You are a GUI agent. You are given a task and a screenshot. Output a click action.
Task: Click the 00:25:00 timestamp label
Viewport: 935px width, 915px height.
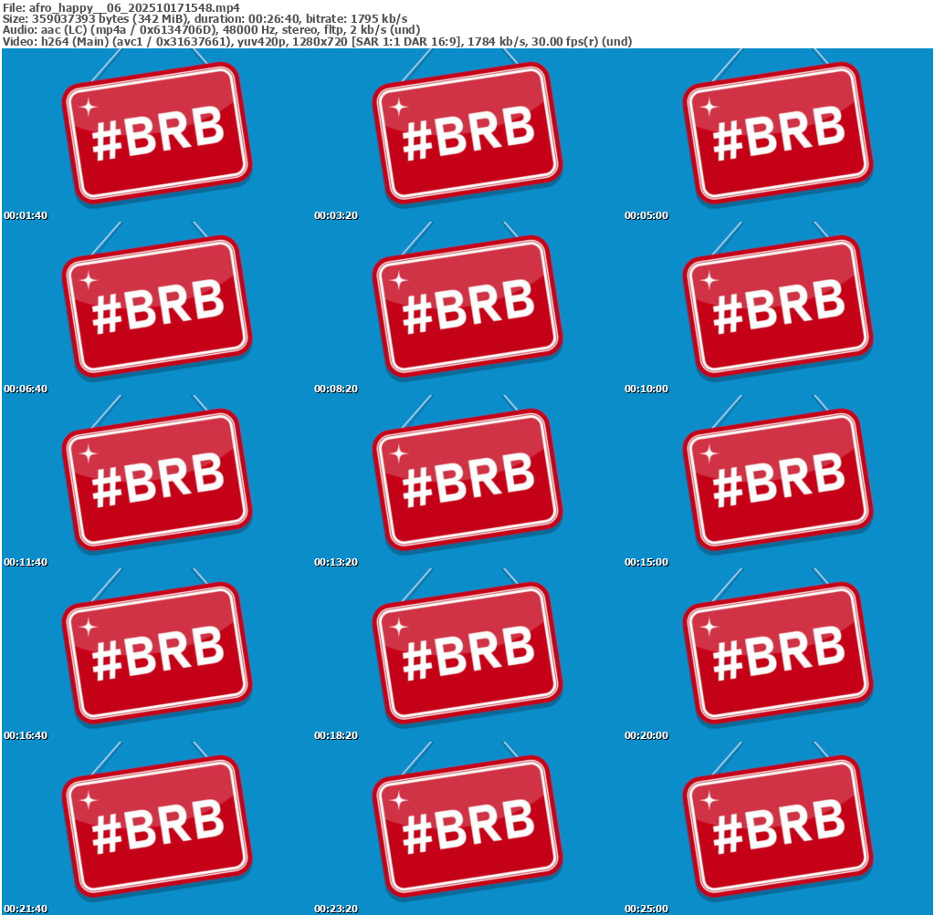[x=646, y=910]
